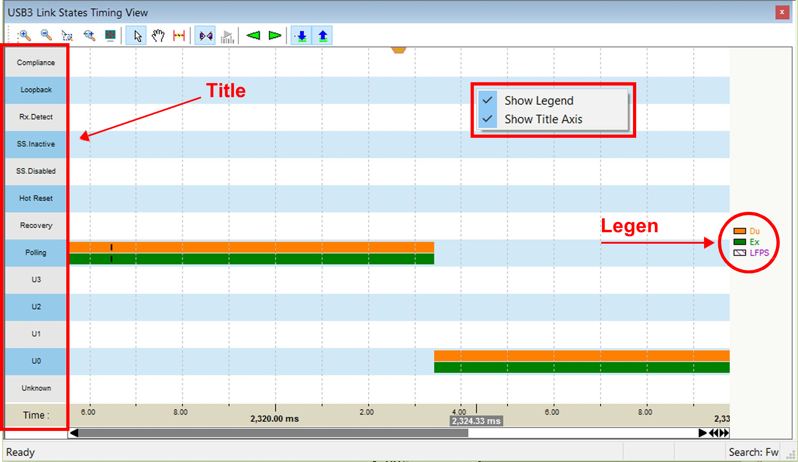Close the USB3 Link States Timing View
Image resolution: width=798 pixels, height=462 pixels.
click(x=782, y=12)
